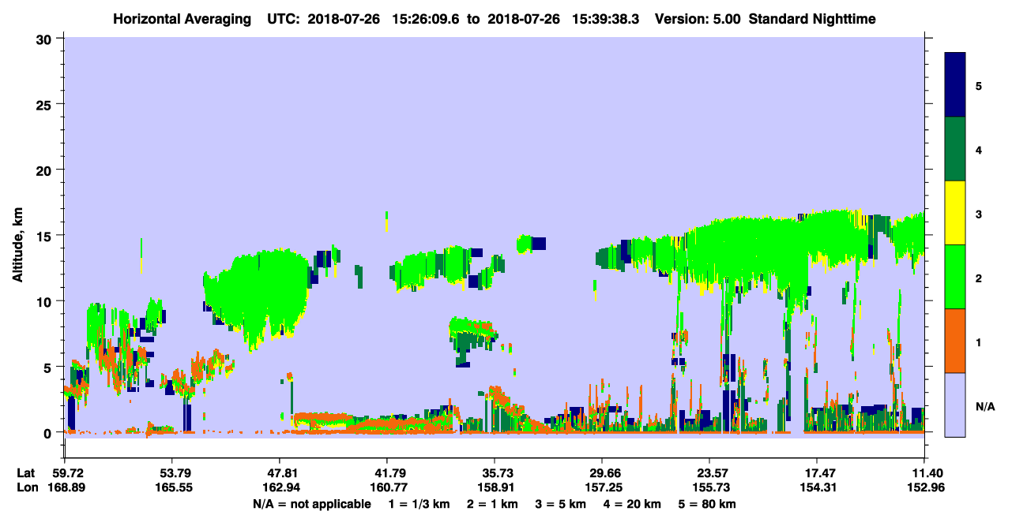Click the legend note '5 = 80 km'
Screen dimensions: 1027x526
707,504
